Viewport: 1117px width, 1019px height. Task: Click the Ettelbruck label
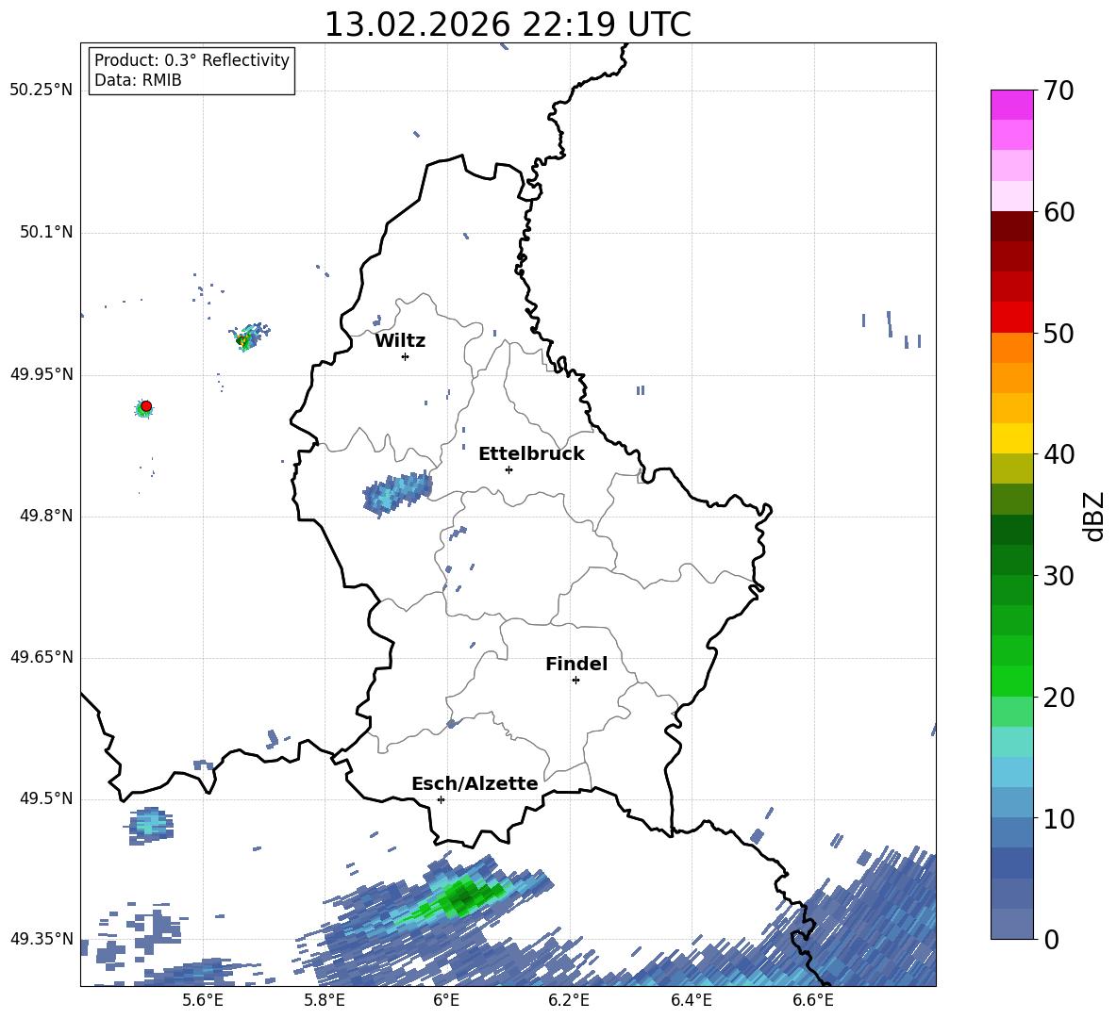click(x=531, y=453)
